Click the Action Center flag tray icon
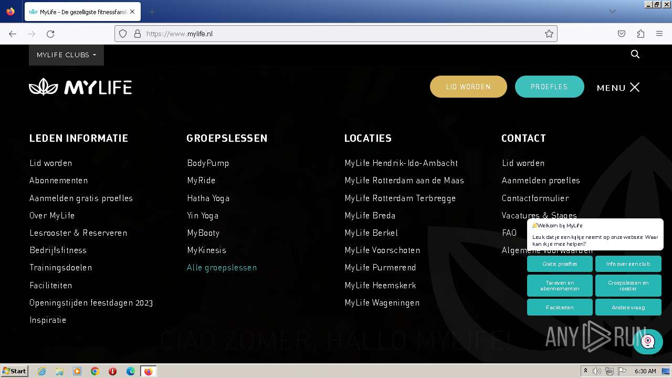The image size is (672, 378). click(x=622, y=371)
